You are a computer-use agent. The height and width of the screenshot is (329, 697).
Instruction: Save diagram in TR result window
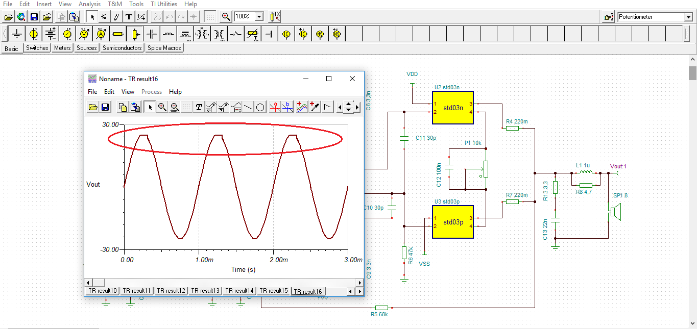[105, 107]
